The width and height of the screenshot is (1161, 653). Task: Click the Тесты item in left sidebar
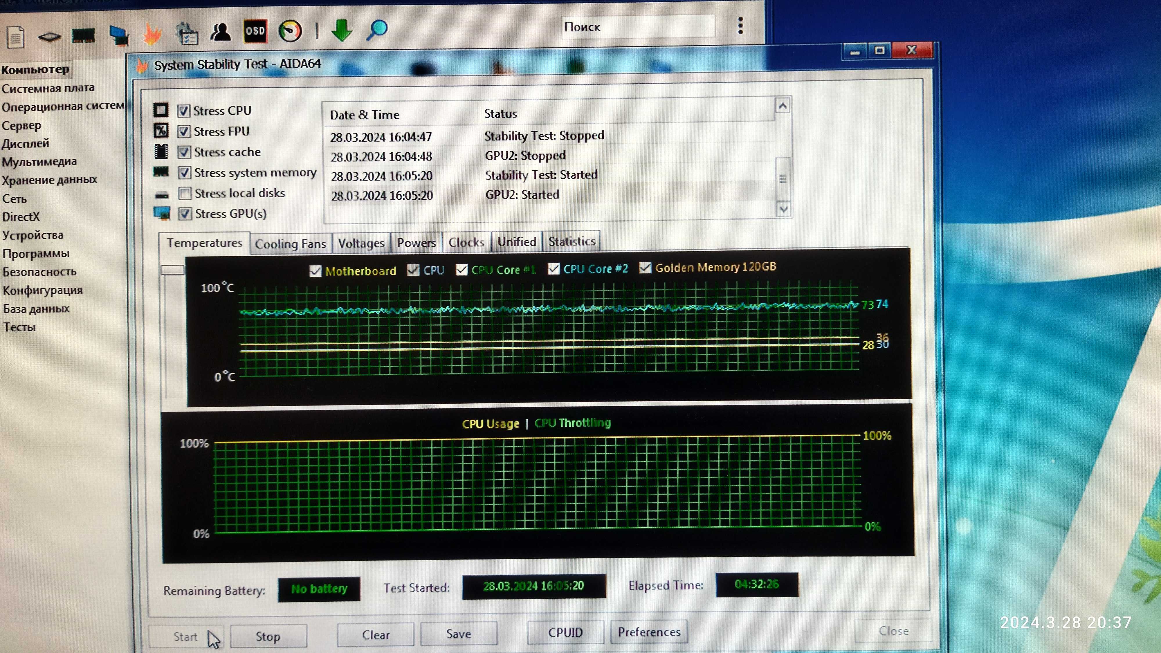tap(21, 327)
